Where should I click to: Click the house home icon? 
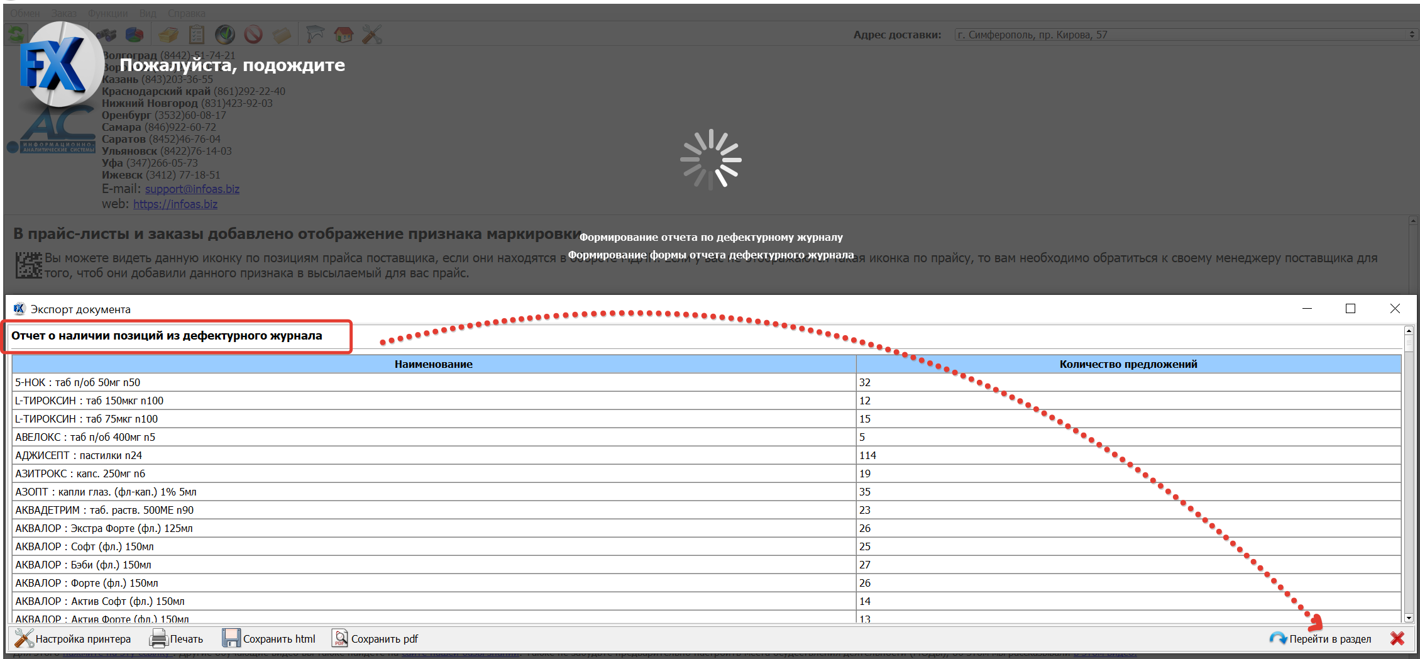click(x=343, y=35)
